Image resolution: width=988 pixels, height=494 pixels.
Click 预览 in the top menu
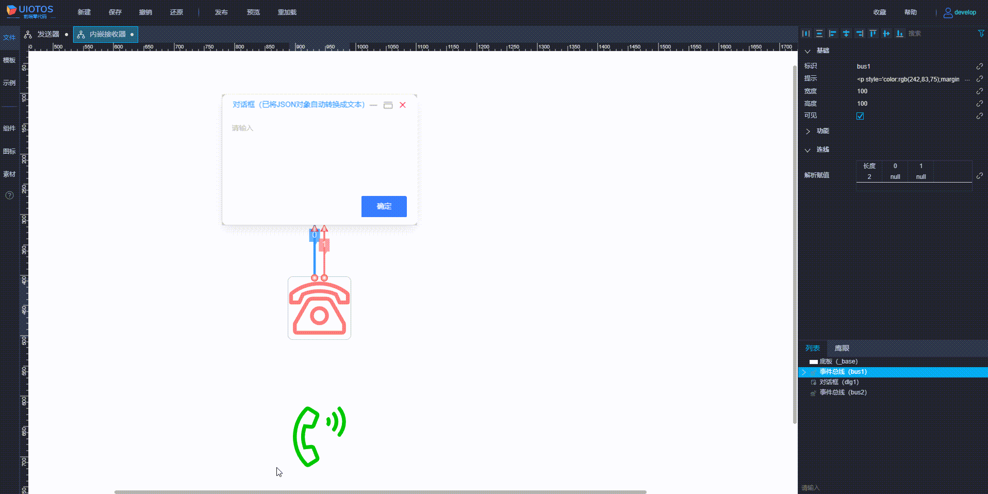[x=253, y=12]
